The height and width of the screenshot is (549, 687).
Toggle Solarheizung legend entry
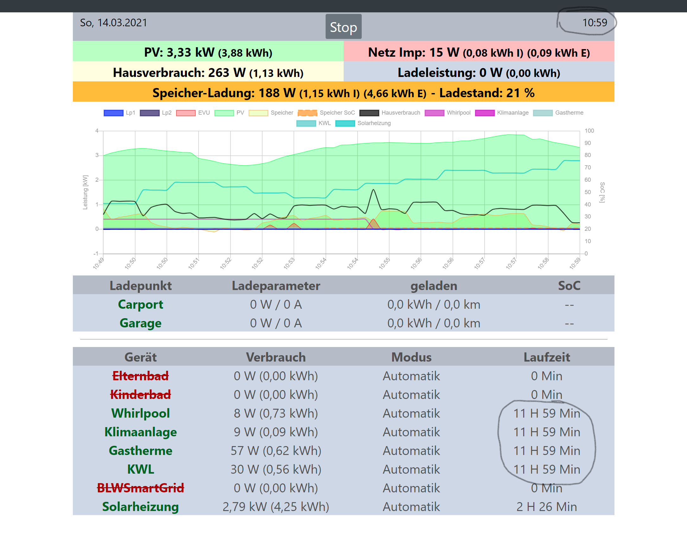[x=345, y=123]
